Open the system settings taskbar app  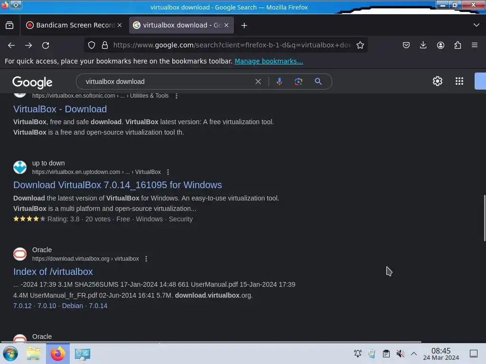[83, 354]
